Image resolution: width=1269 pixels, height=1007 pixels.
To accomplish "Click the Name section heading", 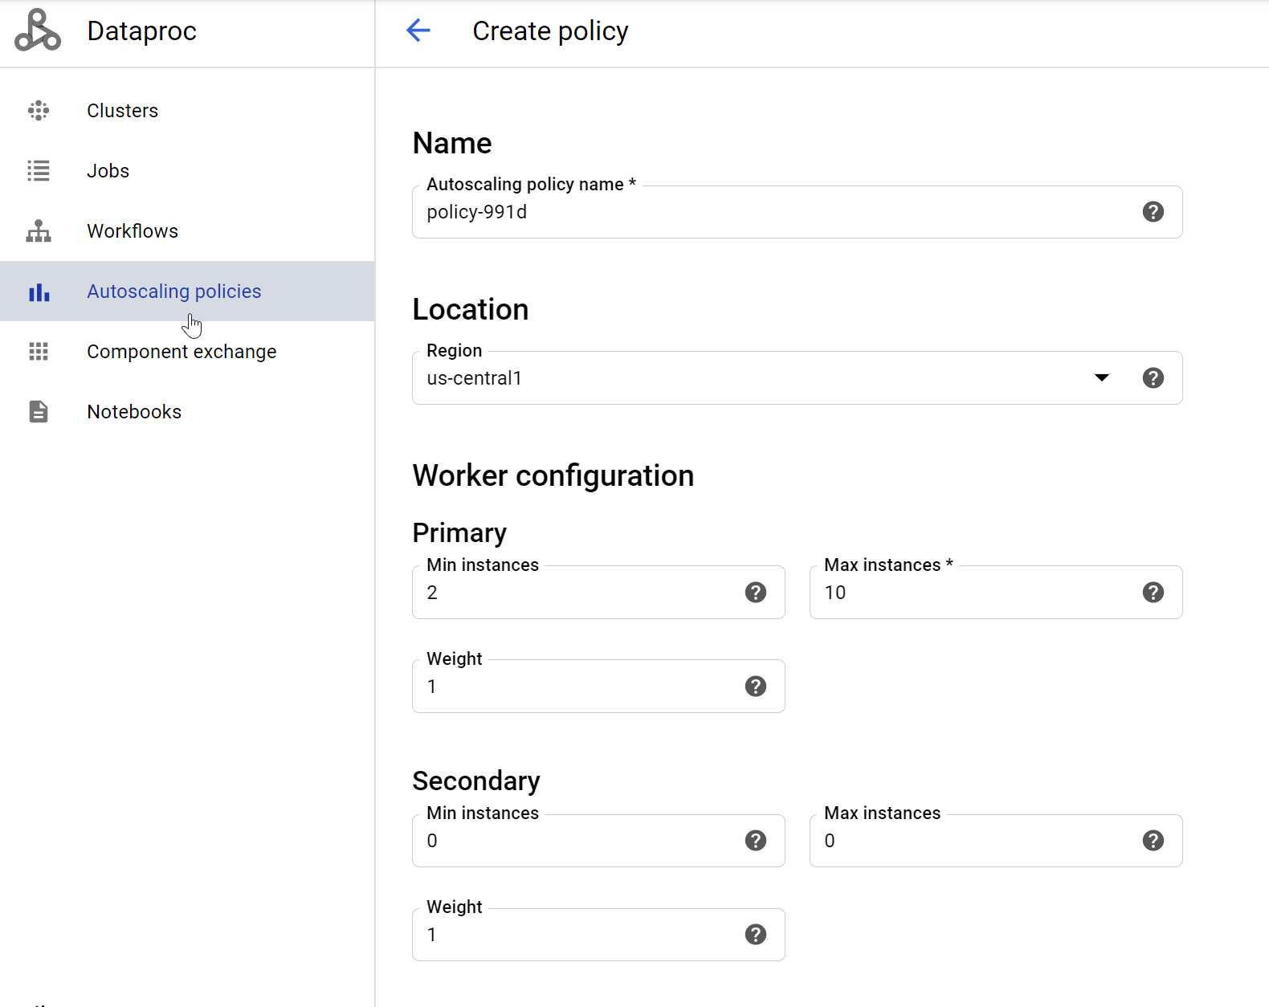I will (452, 143).
